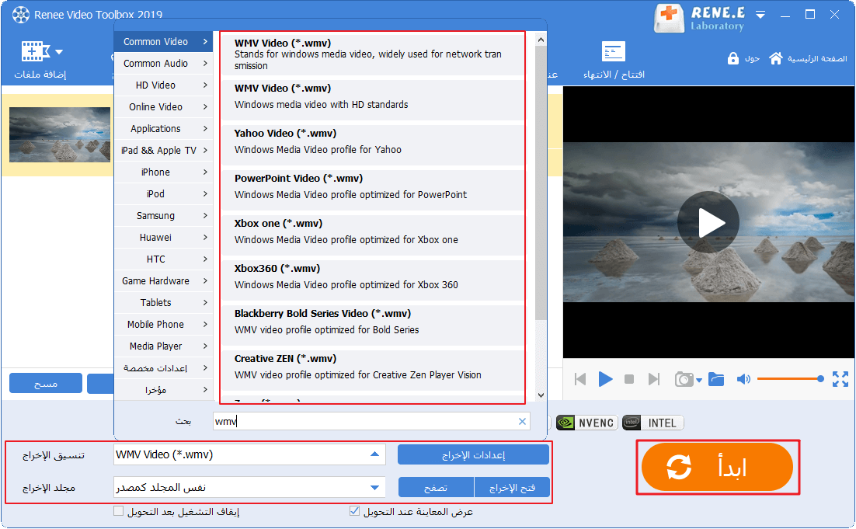Click the Clear list button
The width and height of the screenshot is (856, 529).
[x=46, y=384]
